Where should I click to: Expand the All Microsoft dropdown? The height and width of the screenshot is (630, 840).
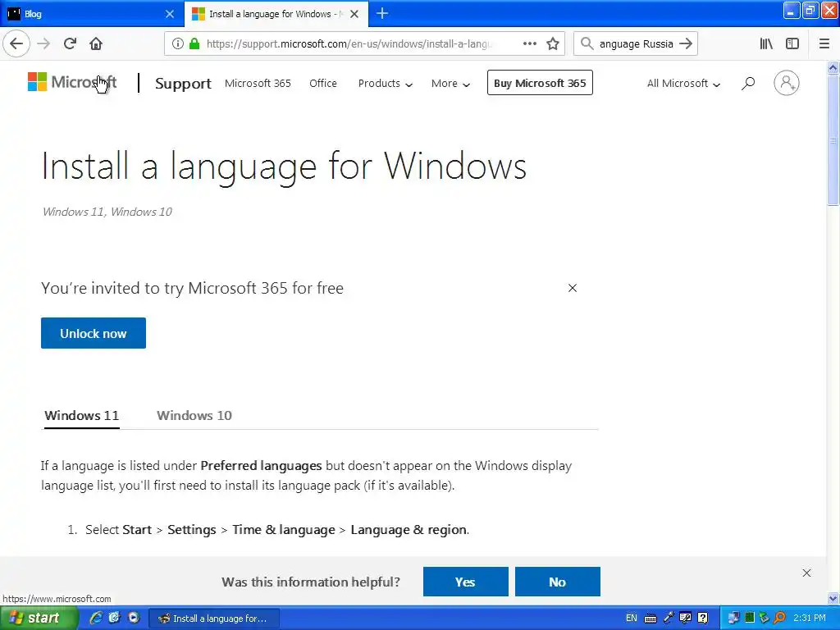pyautogui.click(x=683, y=83)
